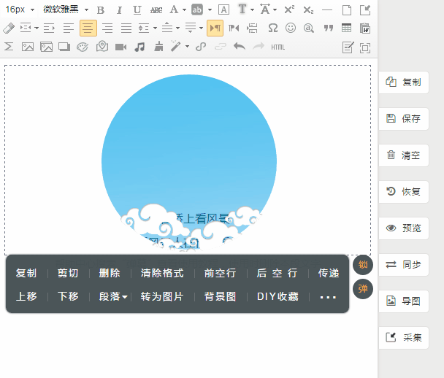Select 剪切 in the floating menu
Viewport: 444px width, 378px height.
point(68,273)
